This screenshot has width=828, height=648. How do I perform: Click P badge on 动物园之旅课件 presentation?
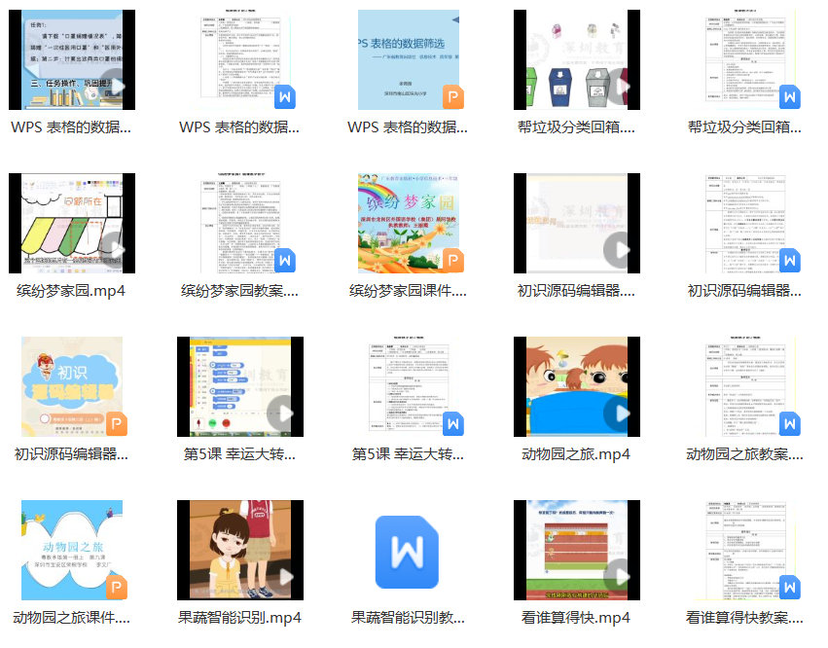coord(116,587)
